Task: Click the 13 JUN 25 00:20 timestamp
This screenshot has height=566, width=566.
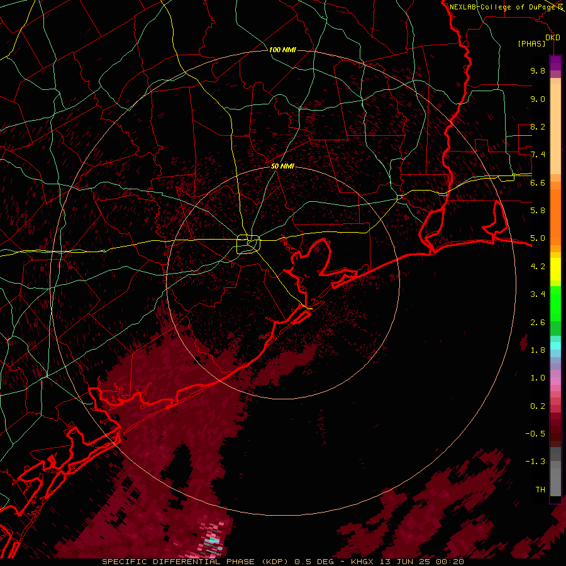Action: [x=421, y=562]
